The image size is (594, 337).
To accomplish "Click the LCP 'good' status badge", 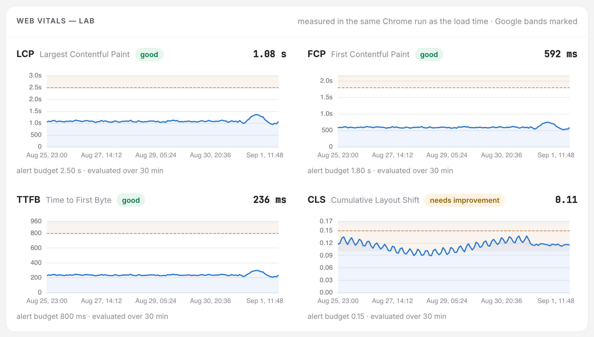I will [149, 54].
